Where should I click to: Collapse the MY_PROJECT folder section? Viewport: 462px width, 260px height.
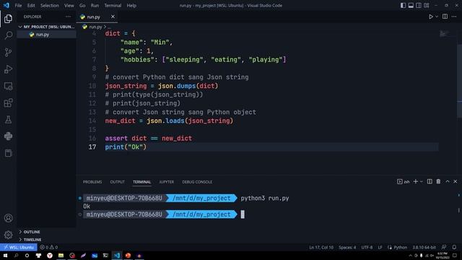coord(46,27)
